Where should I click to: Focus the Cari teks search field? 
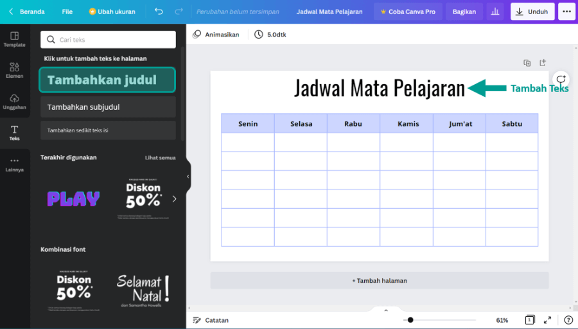pos(108,39)
